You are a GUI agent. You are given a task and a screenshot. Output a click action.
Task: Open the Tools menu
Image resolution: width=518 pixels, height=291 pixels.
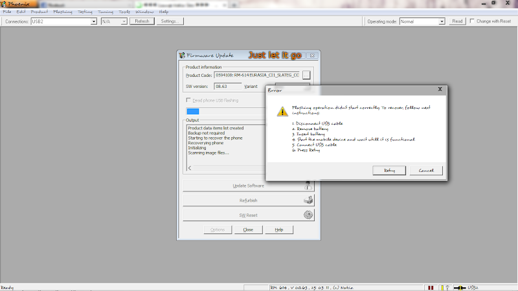click(x=124, y=12)
